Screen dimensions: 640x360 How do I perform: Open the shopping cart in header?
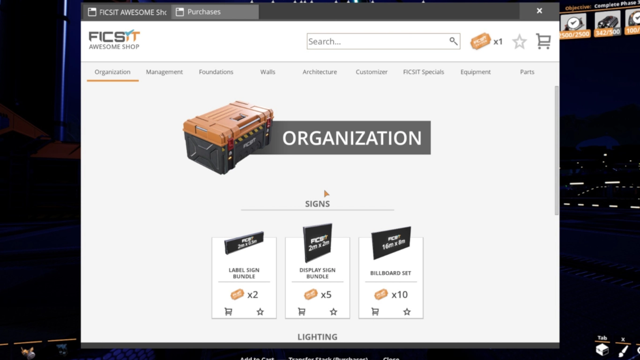543,42
